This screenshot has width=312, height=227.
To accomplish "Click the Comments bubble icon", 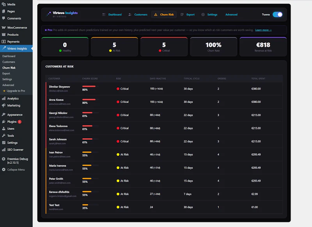I will point(4,18).
